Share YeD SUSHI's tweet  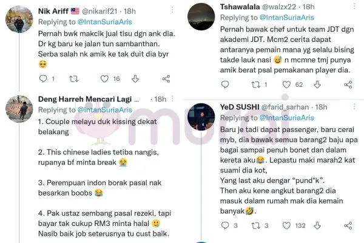point(348,225)
